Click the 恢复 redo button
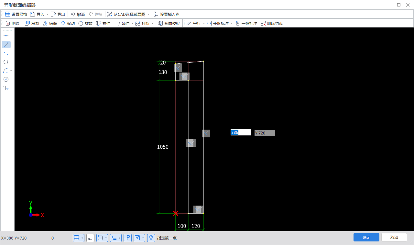The image size is (414, 245). pos(96,14)
